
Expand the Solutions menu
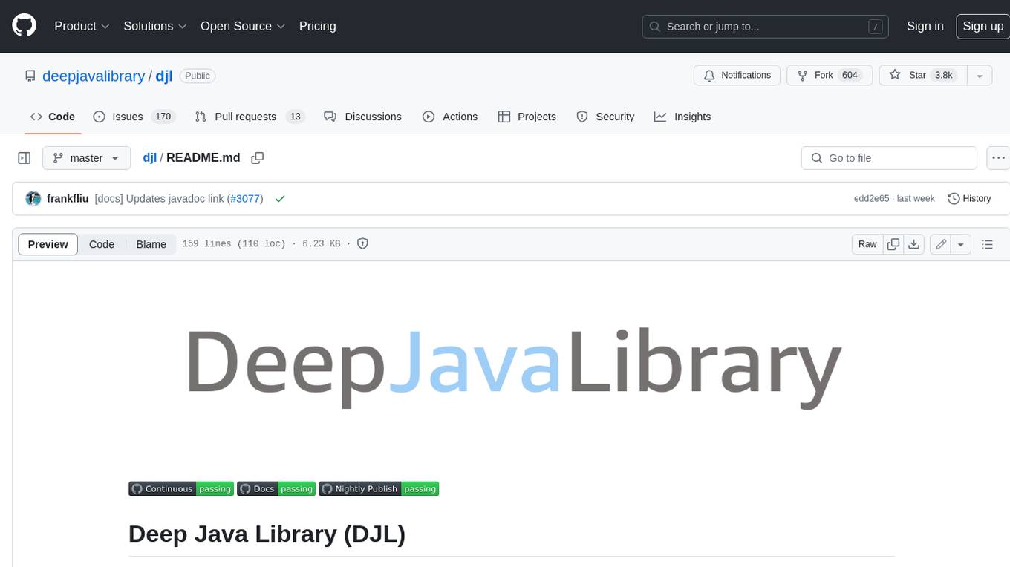click(155, 26)
